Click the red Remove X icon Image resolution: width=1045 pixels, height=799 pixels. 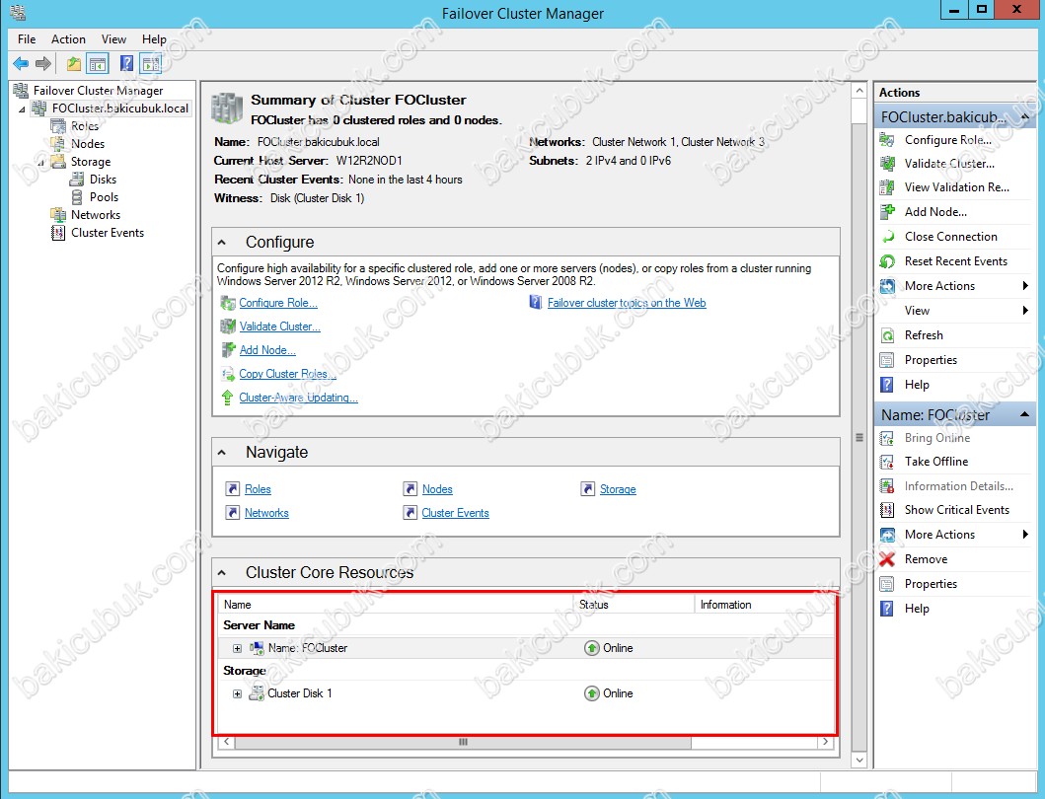[887, 559]
